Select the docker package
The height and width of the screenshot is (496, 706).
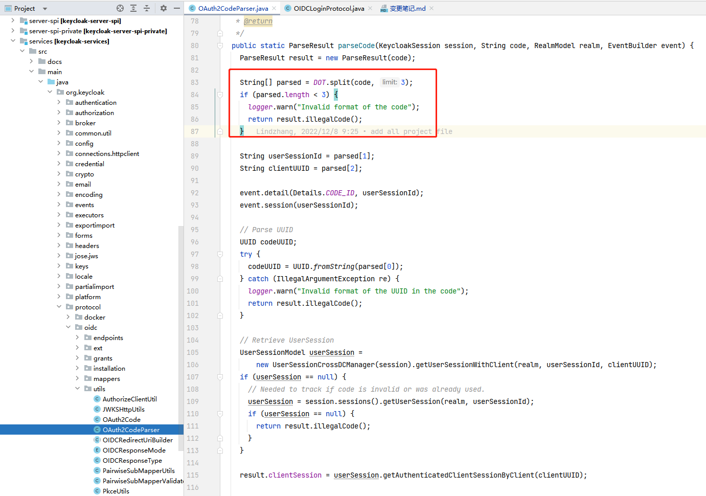[95, 317]
